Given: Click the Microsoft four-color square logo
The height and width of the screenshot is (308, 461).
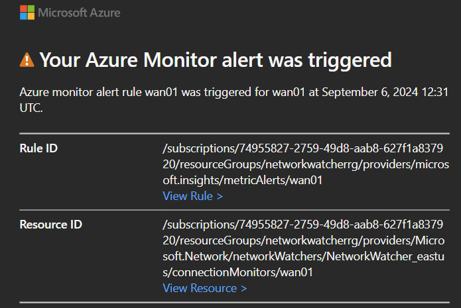Looking at the screenshot, I should click(27, 13).
